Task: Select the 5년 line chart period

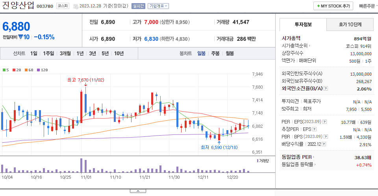Action: tap(105, 53)
